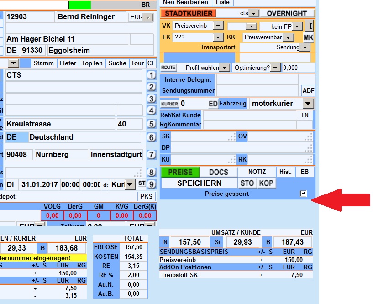Click the NOTIZ button
Screen dimensions: 373x304
[257, 172]
